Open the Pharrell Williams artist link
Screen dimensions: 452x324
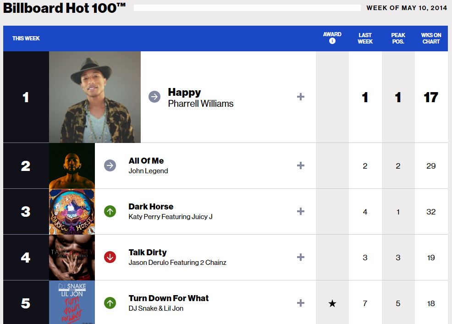tap(201, 104)
